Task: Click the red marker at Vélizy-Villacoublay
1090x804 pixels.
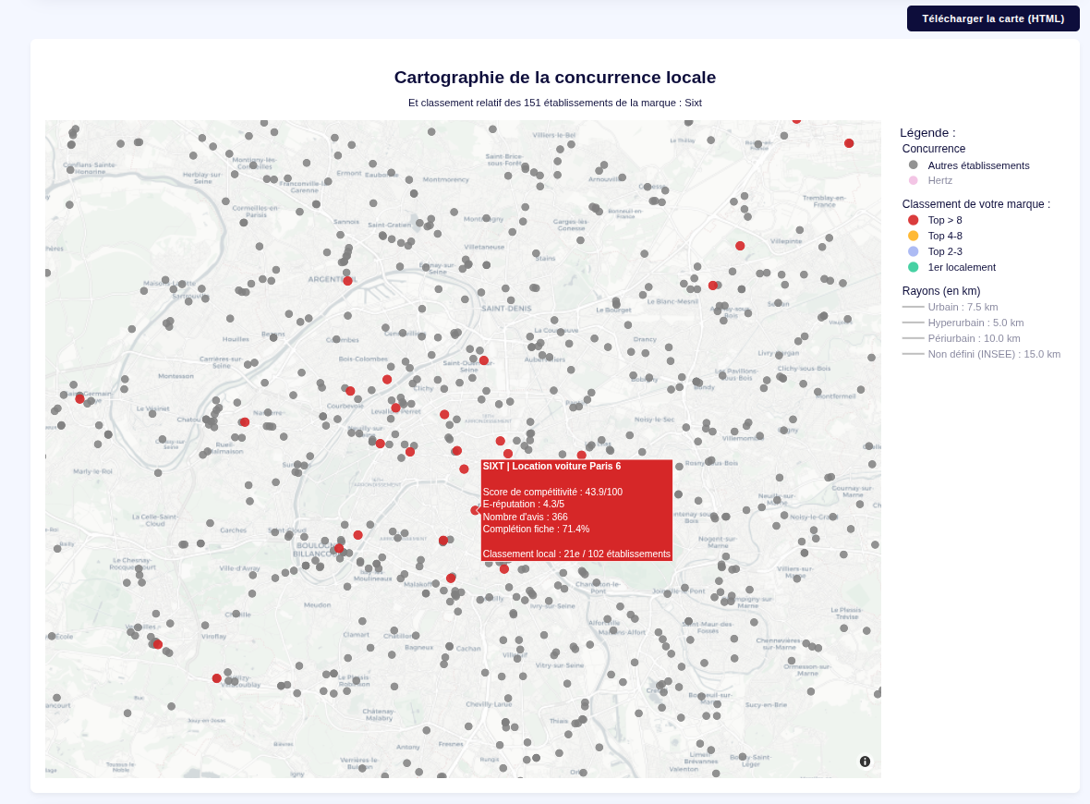Action: (x=217, y=678)
